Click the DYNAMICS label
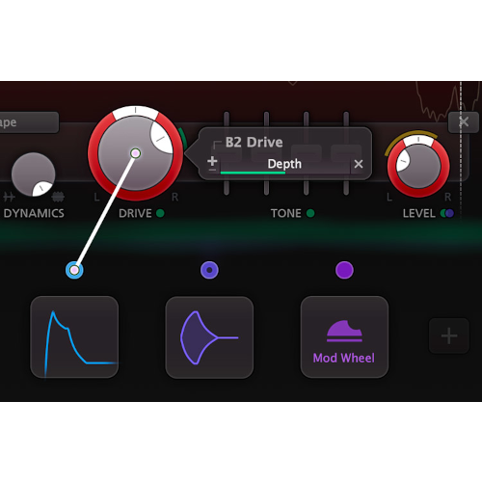The image size is (482, 482). coord(34,213)
